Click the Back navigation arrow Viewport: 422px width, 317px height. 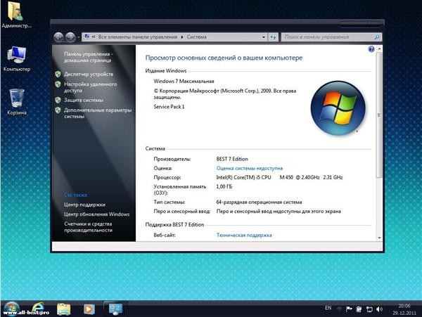click(x=58, y=37)
